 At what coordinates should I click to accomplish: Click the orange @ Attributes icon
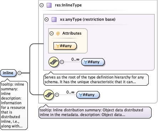[x=58, y=34]
